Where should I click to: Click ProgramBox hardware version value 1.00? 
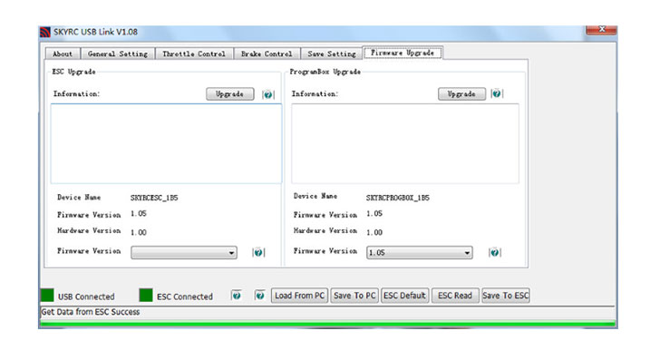coord(374,232)
